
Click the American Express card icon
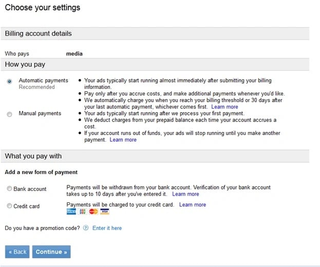pyautogui.click(x=71, y=212)
